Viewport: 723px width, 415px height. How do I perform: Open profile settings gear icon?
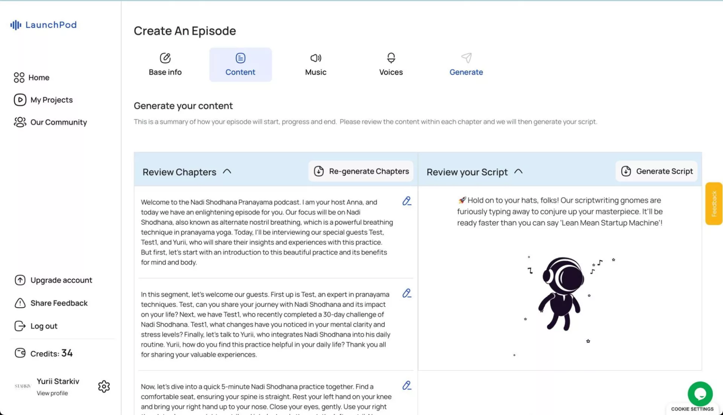[x=104, y=386]
